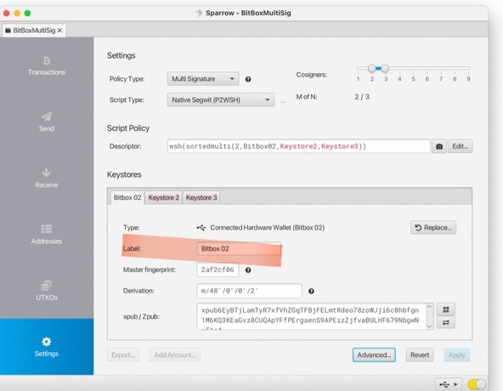Click the xpub field down arrow
This screenshot has width=503, height=391.
pos(430,326)
